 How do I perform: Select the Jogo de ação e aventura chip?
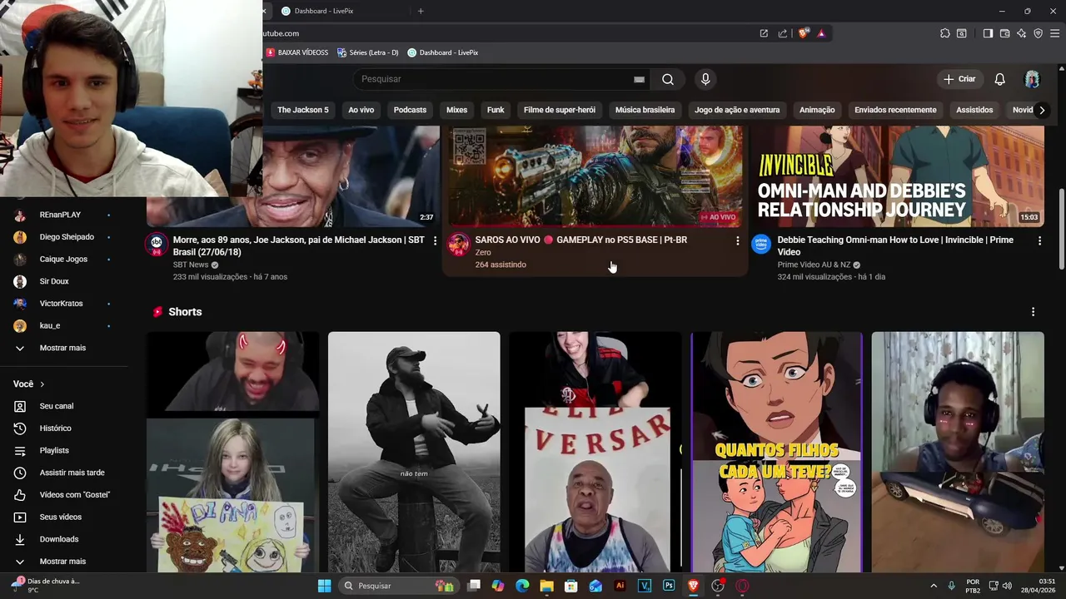737,110
